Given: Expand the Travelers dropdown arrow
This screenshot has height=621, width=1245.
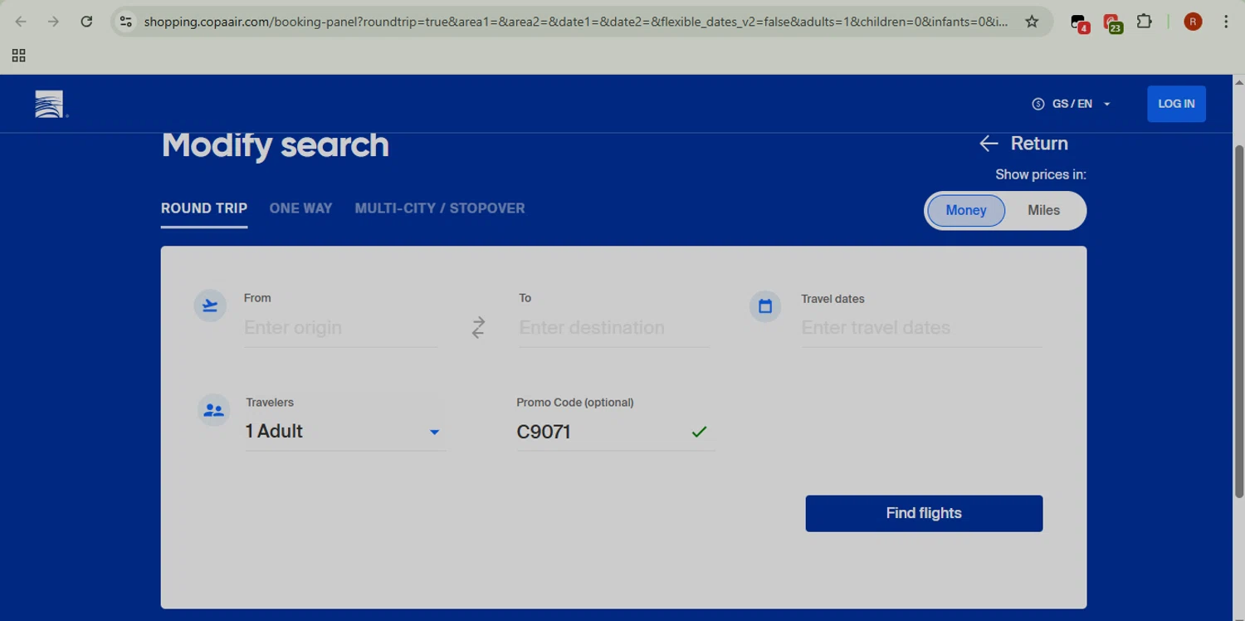Looking at the screenshot, I should click(x=434, y=432).
